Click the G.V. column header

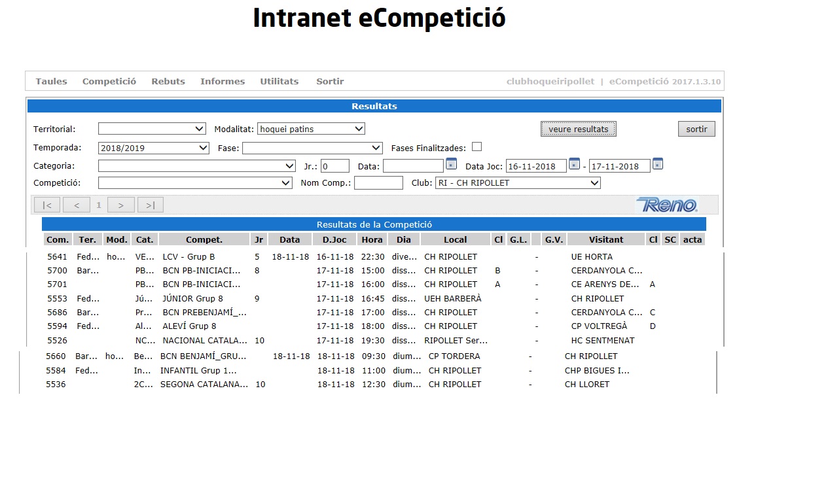554,239
